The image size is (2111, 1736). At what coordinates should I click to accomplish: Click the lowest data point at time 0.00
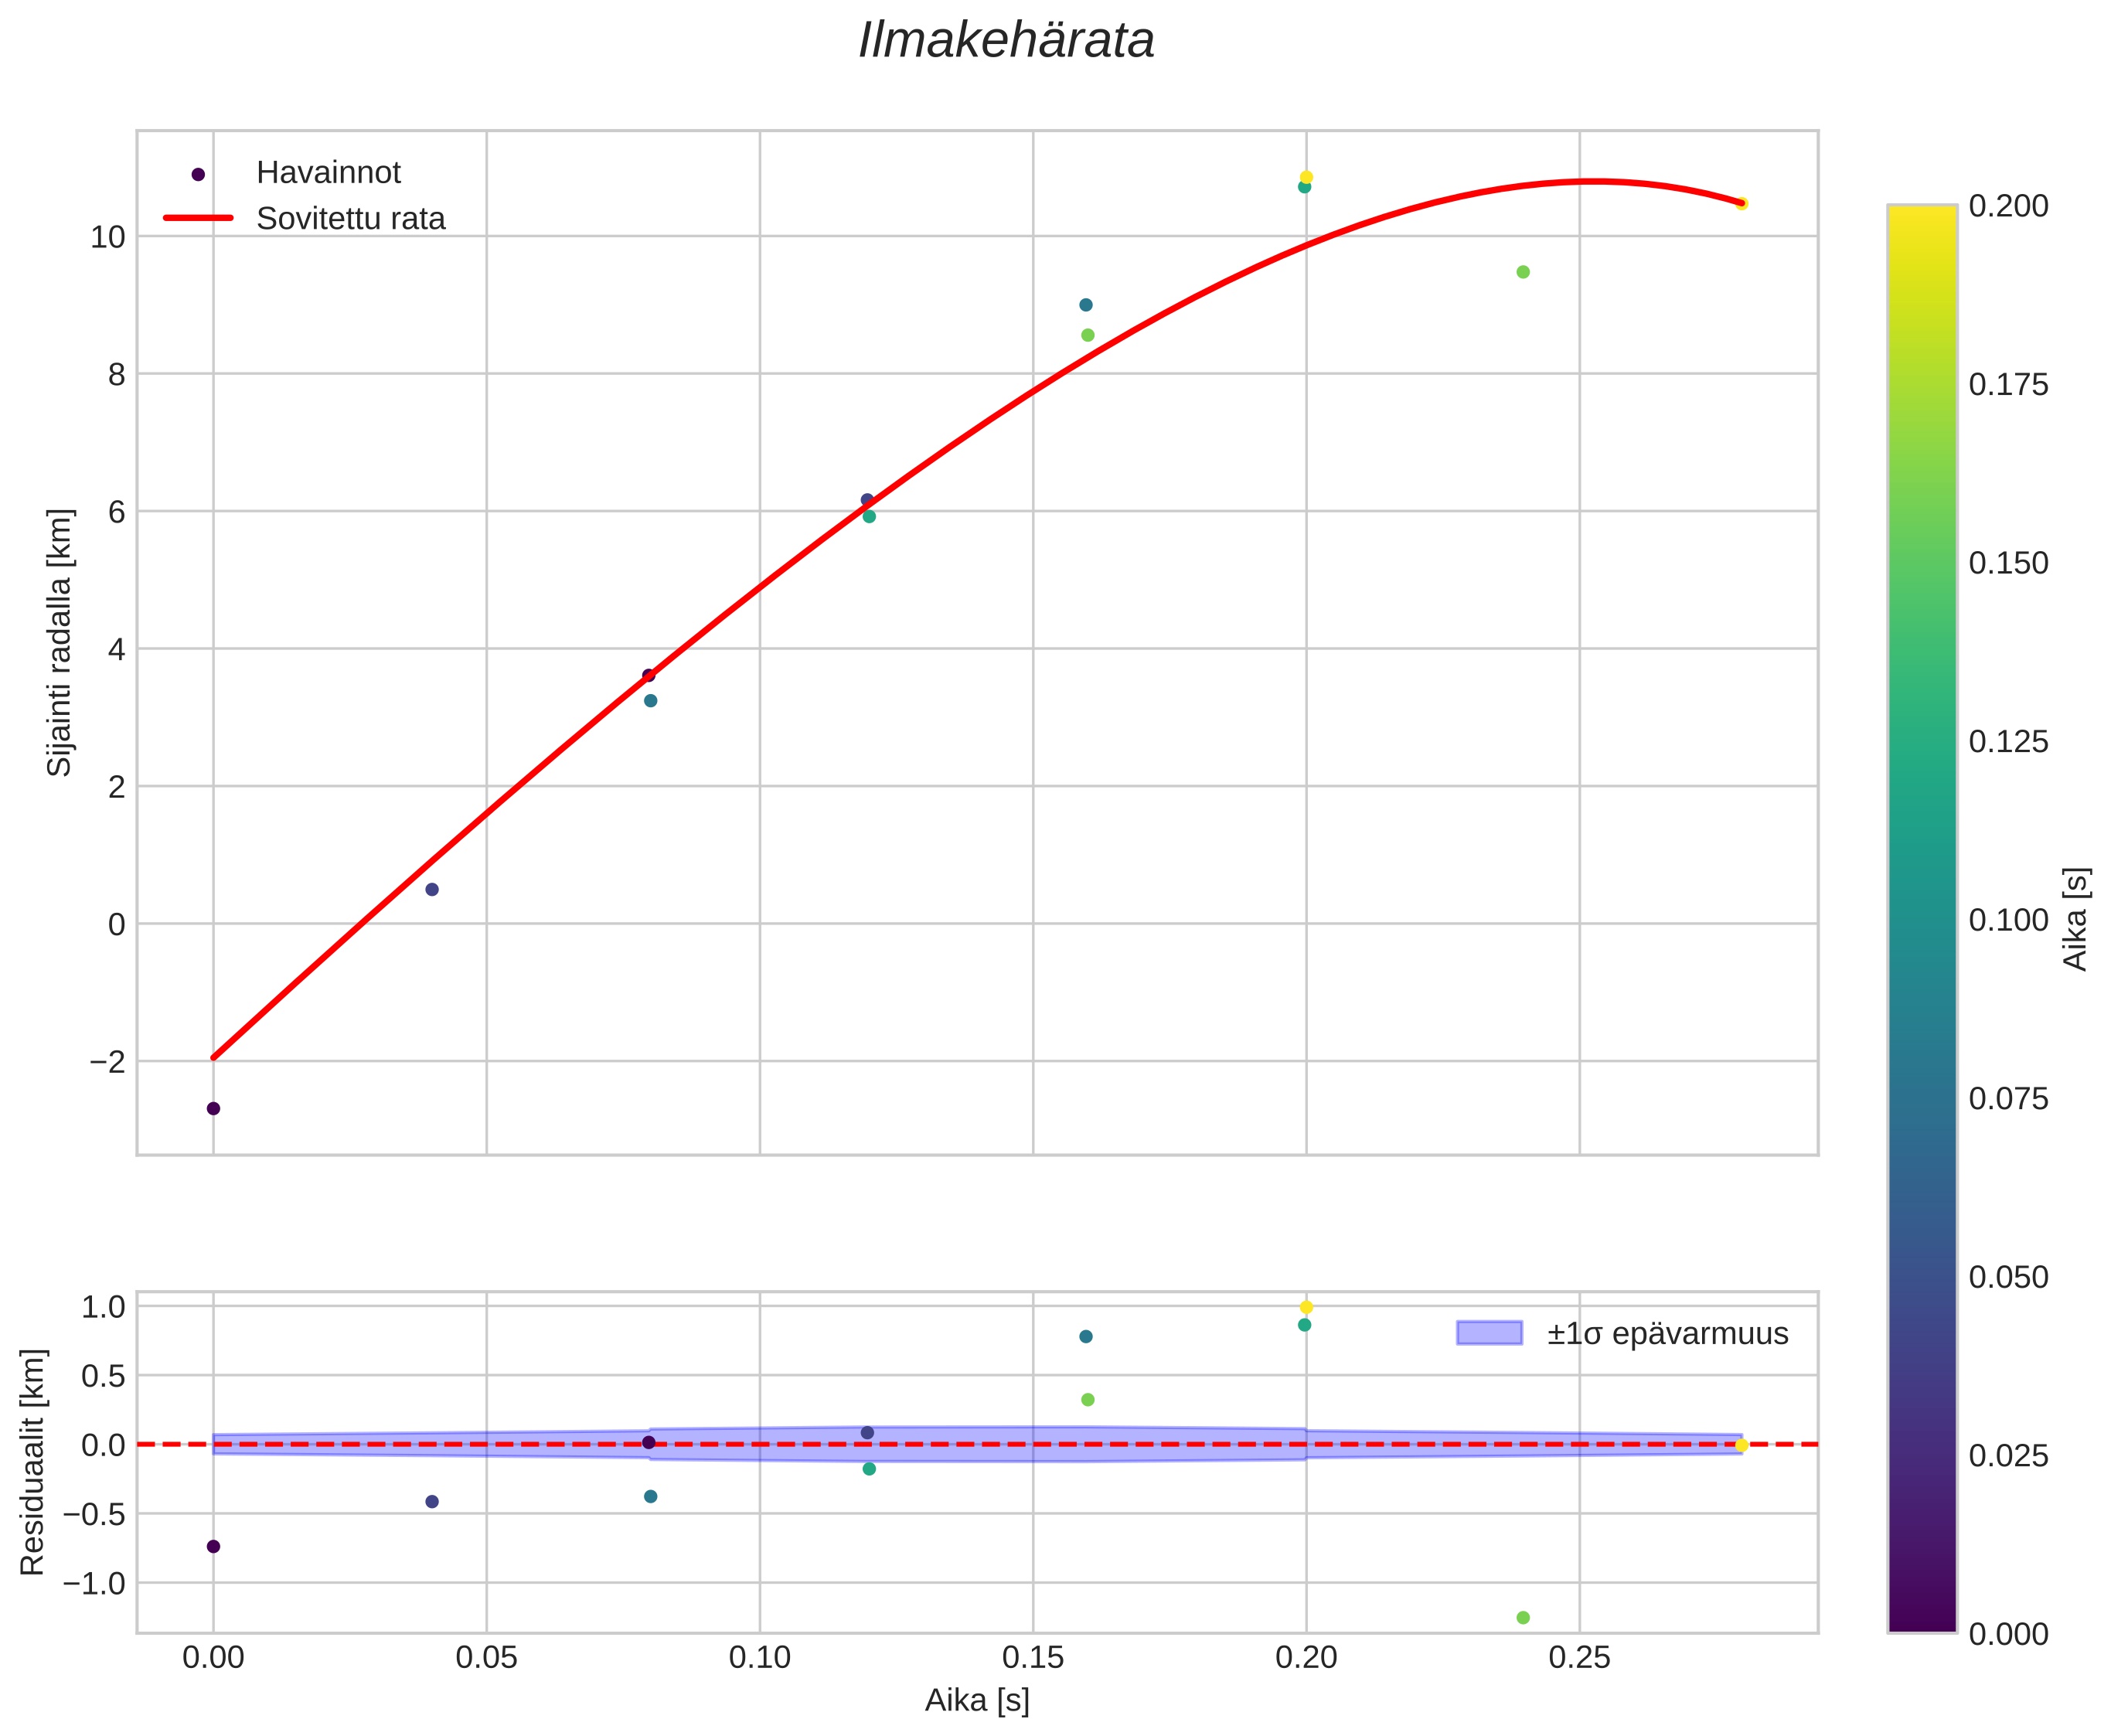[213, 1108]
